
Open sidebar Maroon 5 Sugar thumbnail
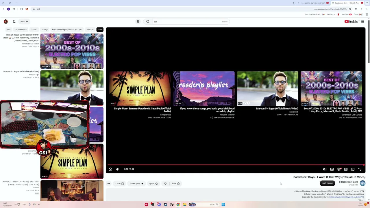72,88
